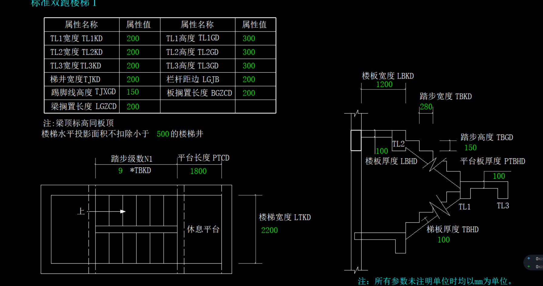The image size is (543, 286).
Task: Edit the 楼板宽度 LBKD value 1200
Action: 384,85
